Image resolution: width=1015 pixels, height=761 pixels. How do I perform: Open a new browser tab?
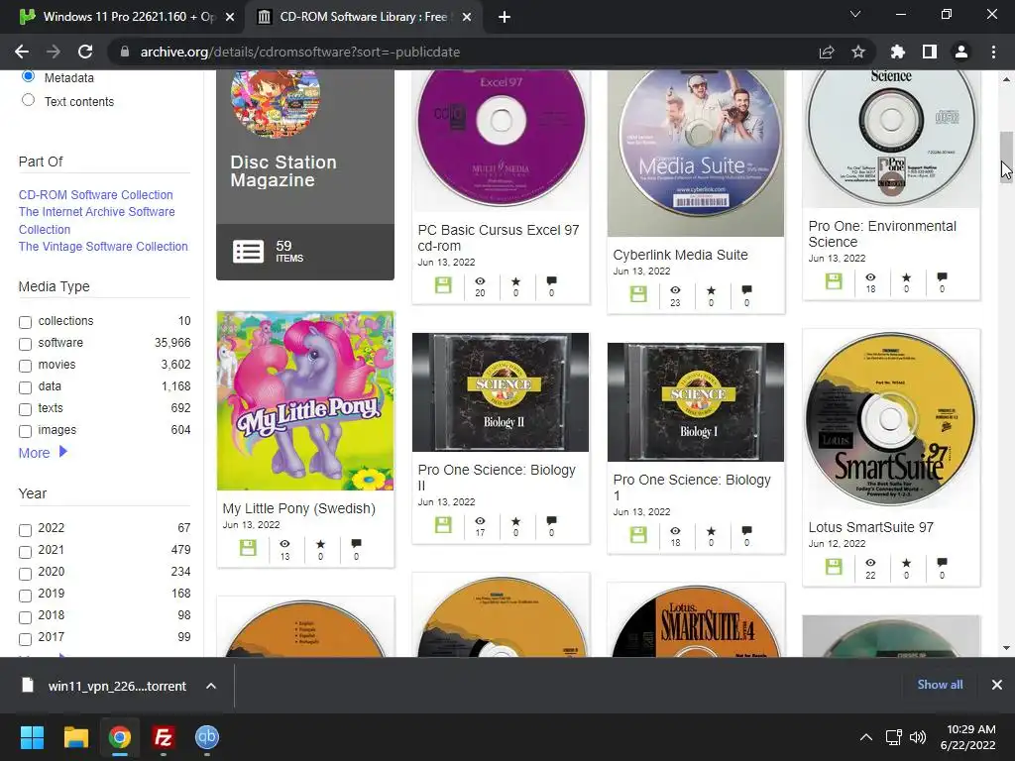point(505,18)
